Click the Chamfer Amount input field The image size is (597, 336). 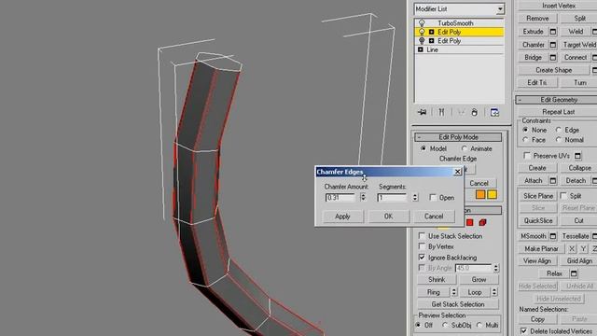(x=340, y=198)
